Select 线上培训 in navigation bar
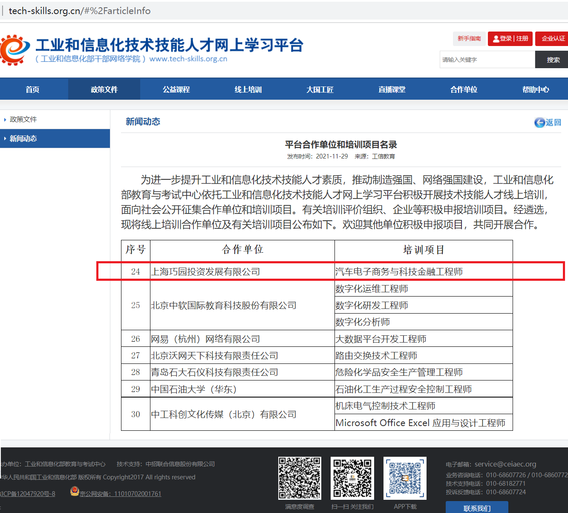This screenshot has height=513, width=568. coord(248,89)
